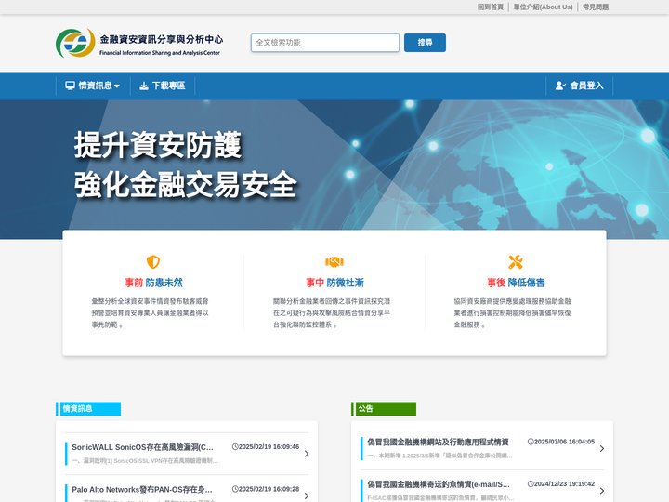Viewport: 669px width, 502px height.
Task: Click clock icon next to 2025/02/19 16:09:46
Action: (x=235, y=446)
